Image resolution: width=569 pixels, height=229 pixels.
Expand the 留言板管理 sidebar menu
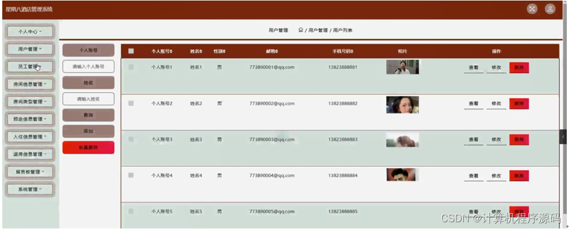pos(30,172)
